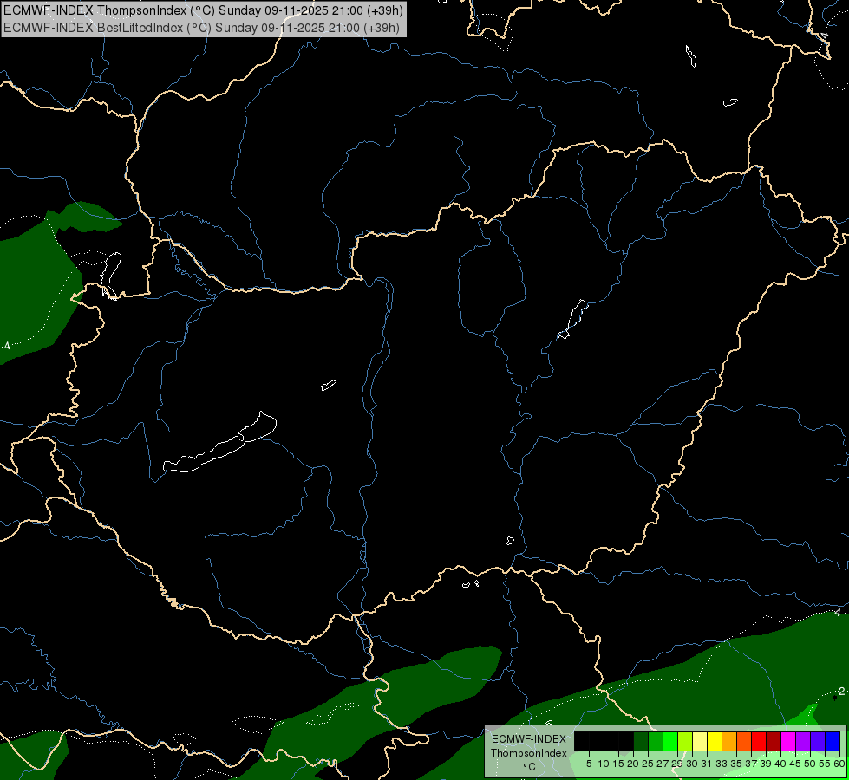849x780 pixels.
Task: Click the legend scale value 33
Action: (722, 764)
